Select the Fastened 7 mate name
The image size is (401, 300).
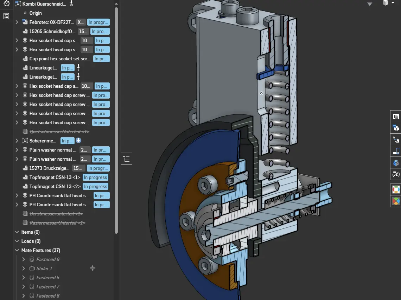click(x=48, y=287)
